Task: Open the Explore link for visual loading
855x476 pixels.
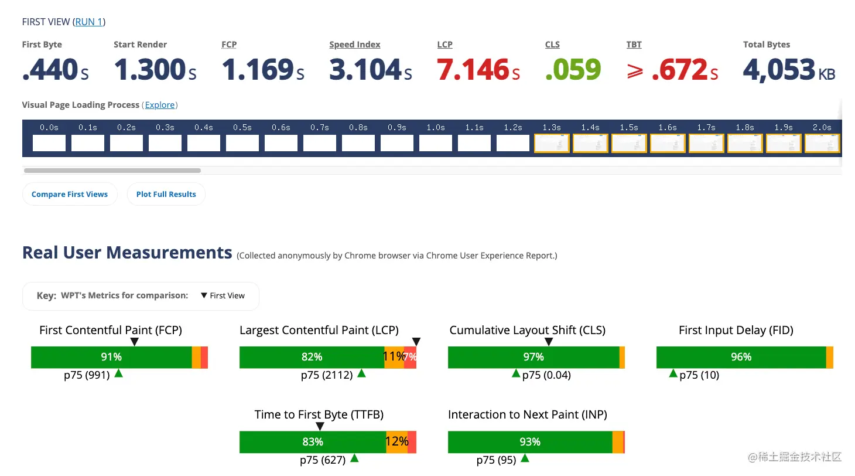Action: [160, 105]
